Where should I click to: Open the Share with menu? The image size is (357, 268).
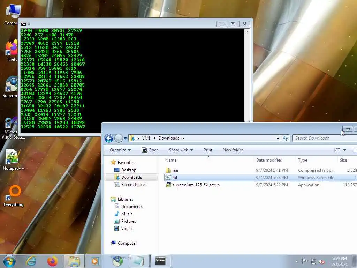pos(181,150)
